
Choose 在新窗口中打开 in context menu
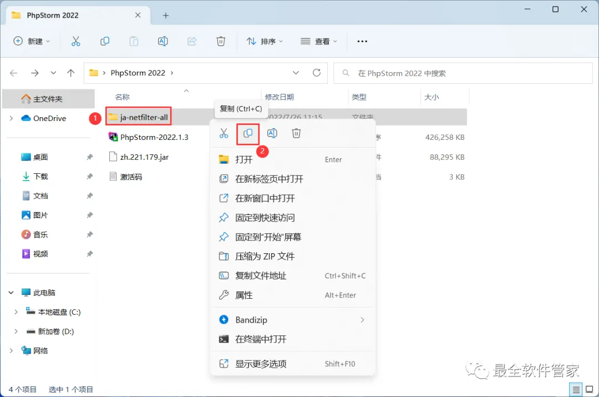tap(293, 199)
